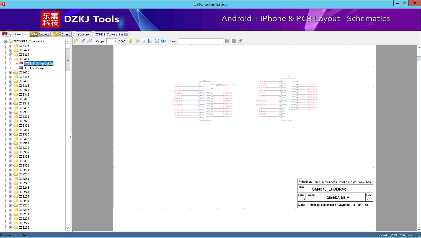Image resolution: width=421 pixels, height=238 pixels.
Task: Click tree panel scroll-down arrow
Action: click(68, 228)
